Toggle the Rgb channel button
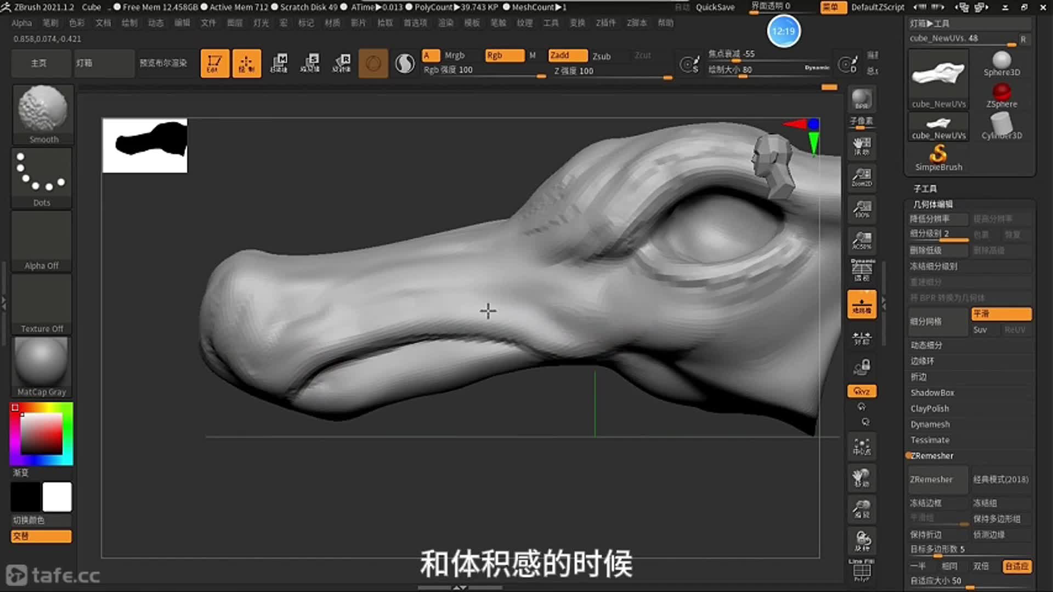This screenshot has height=592, width=1053. pos(503,55)
